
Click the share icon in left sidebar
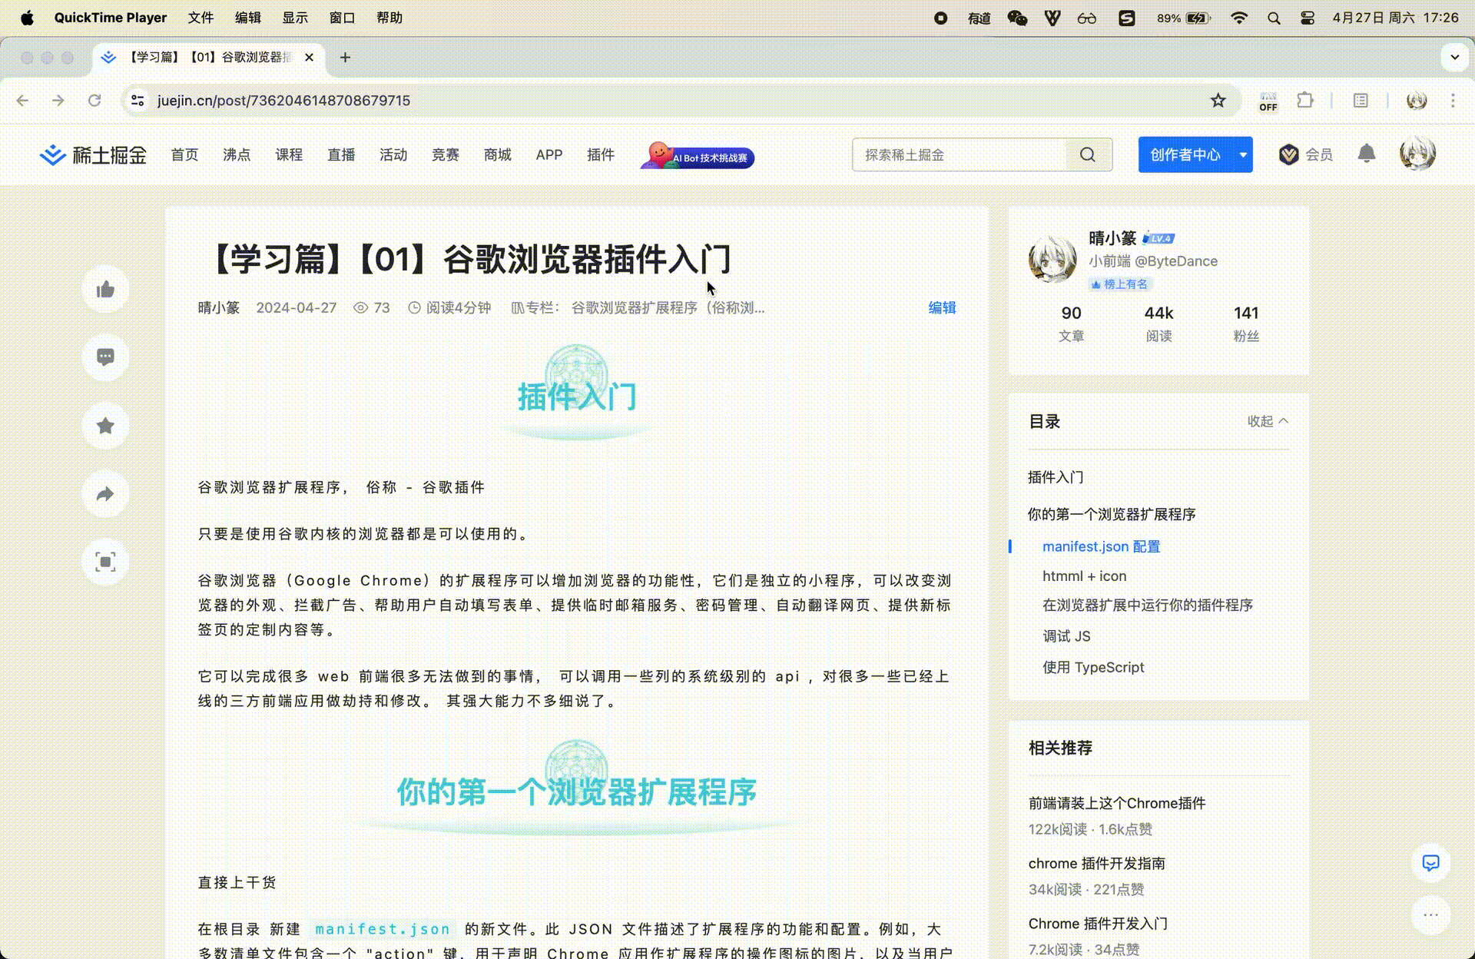pos(105,494)
